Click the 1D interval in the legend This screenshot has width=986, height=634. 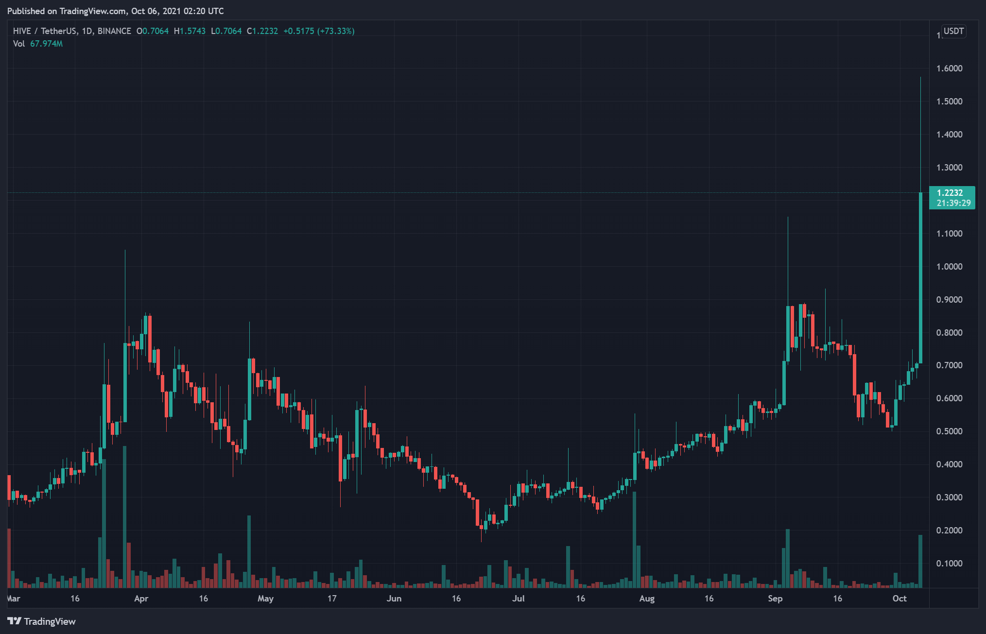tap(87, 31)
